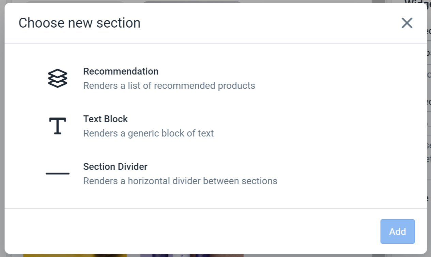The image size is (431, 257).
Task: Click the purple product thumbnail behind dialog
Action: point(192,255)
